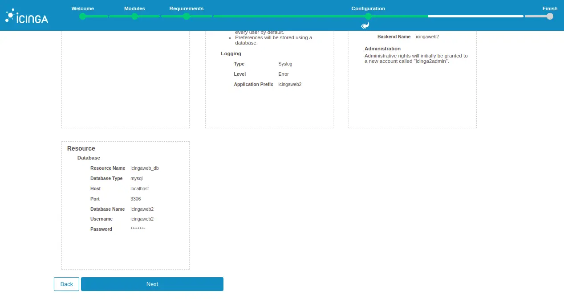Click the Database Type label
This screenshot has height=299, width=564.
106,178
